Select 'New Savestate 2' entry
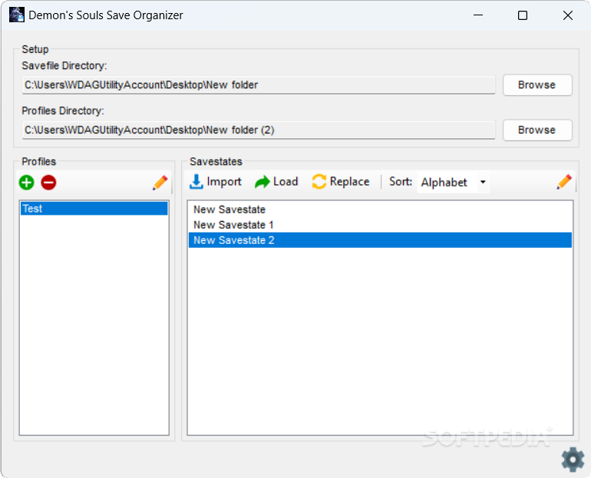Screen dimensions: 591x478 pos(380,240)
